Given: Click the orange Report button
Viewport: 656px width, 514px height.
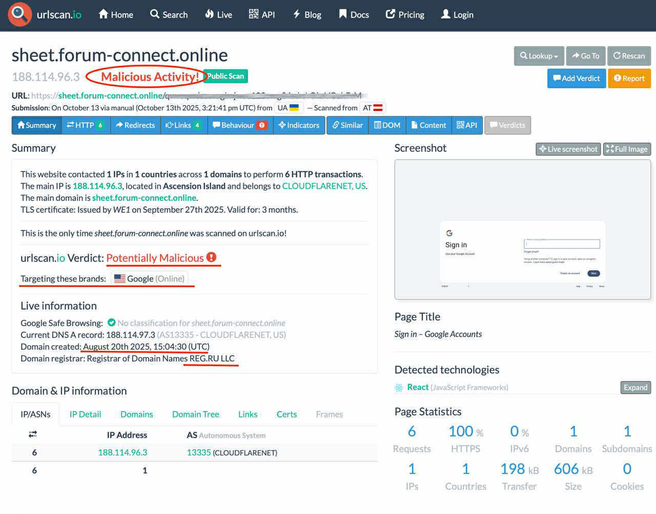Looking at the screenshot, I should click(629, 78).
